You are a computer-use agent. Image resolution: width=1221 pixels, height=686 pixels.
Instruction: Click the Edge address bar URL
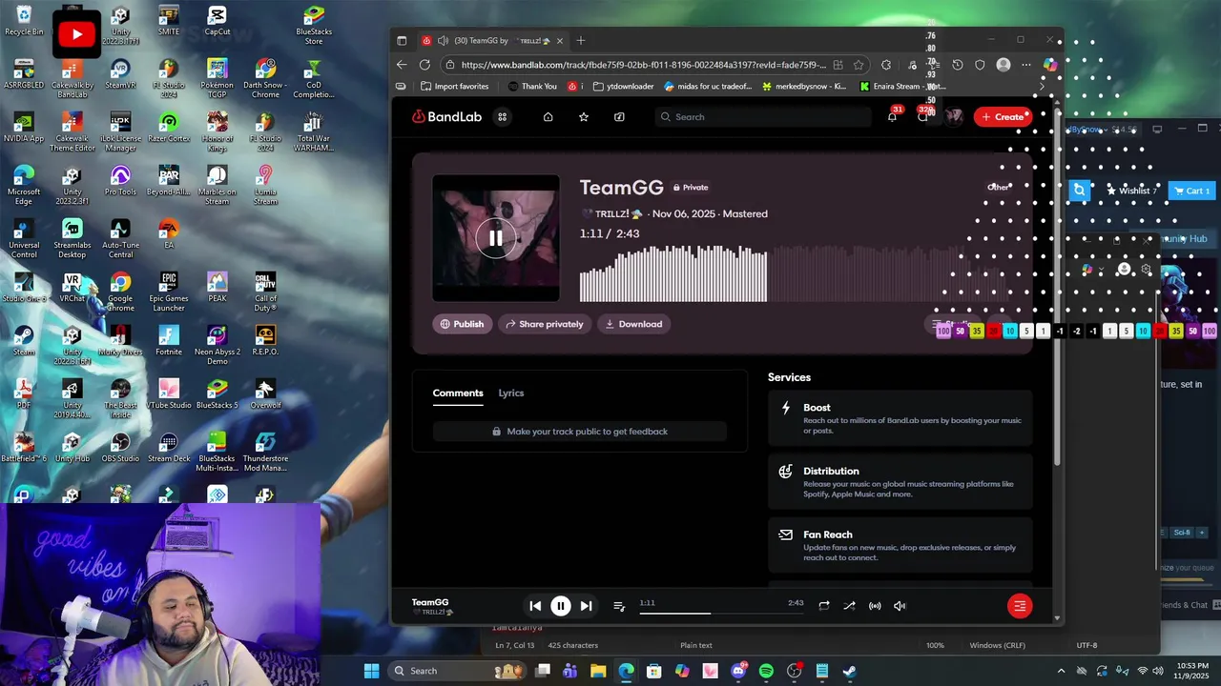(x=644, y=65)
